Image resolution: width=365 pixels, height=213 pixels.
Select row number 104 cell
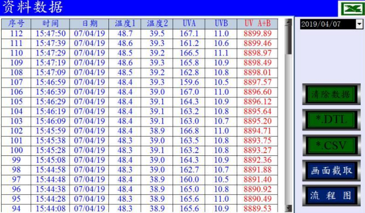click(x=16, y=112)
